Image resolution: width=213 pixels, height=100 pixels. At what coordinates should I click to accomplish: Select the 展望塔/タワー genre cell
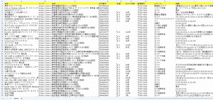pos(165,6)
